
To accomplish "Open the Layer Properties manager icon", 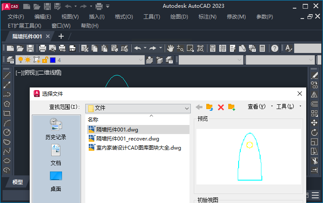I will 10,60.
